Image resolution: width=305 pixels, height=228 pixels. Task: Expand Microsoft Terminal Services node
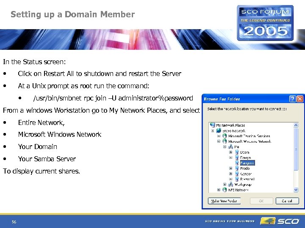pyautogui.click(x=219, y=136)
